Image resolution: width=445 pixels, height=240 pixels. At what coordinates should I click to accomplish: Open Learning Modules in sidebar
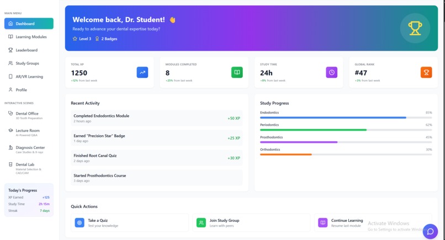(29, 37)
